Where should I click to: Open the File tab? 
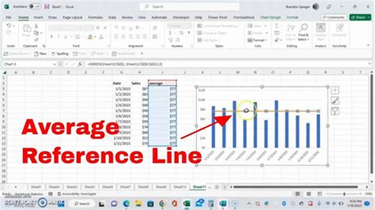pos(8,17)
